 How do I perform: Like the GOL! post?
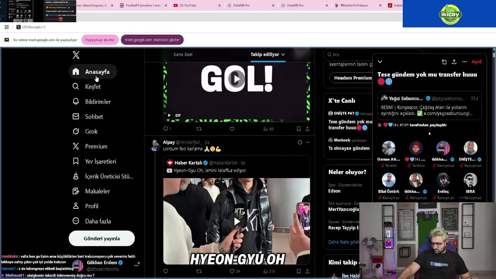tap(232, 129)
